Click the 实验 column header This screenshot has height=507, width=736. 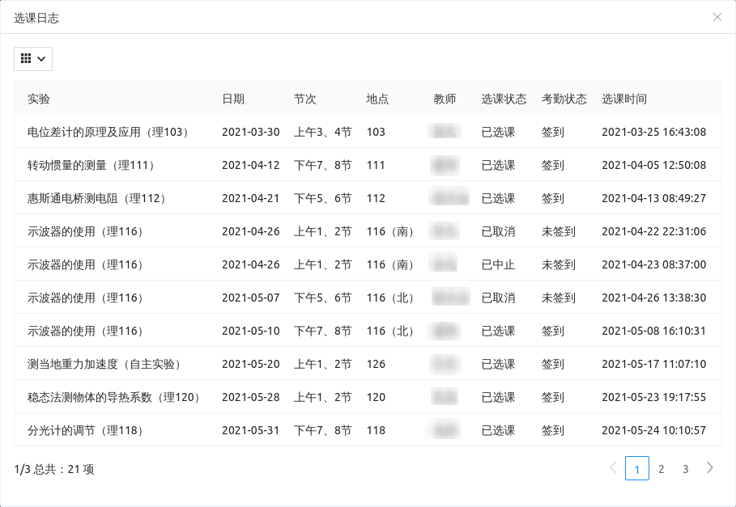[39, 99]
